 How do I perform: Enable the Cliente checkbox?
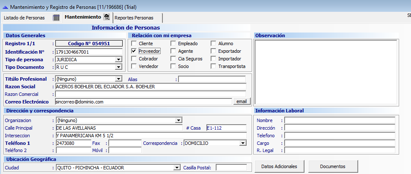134,43
